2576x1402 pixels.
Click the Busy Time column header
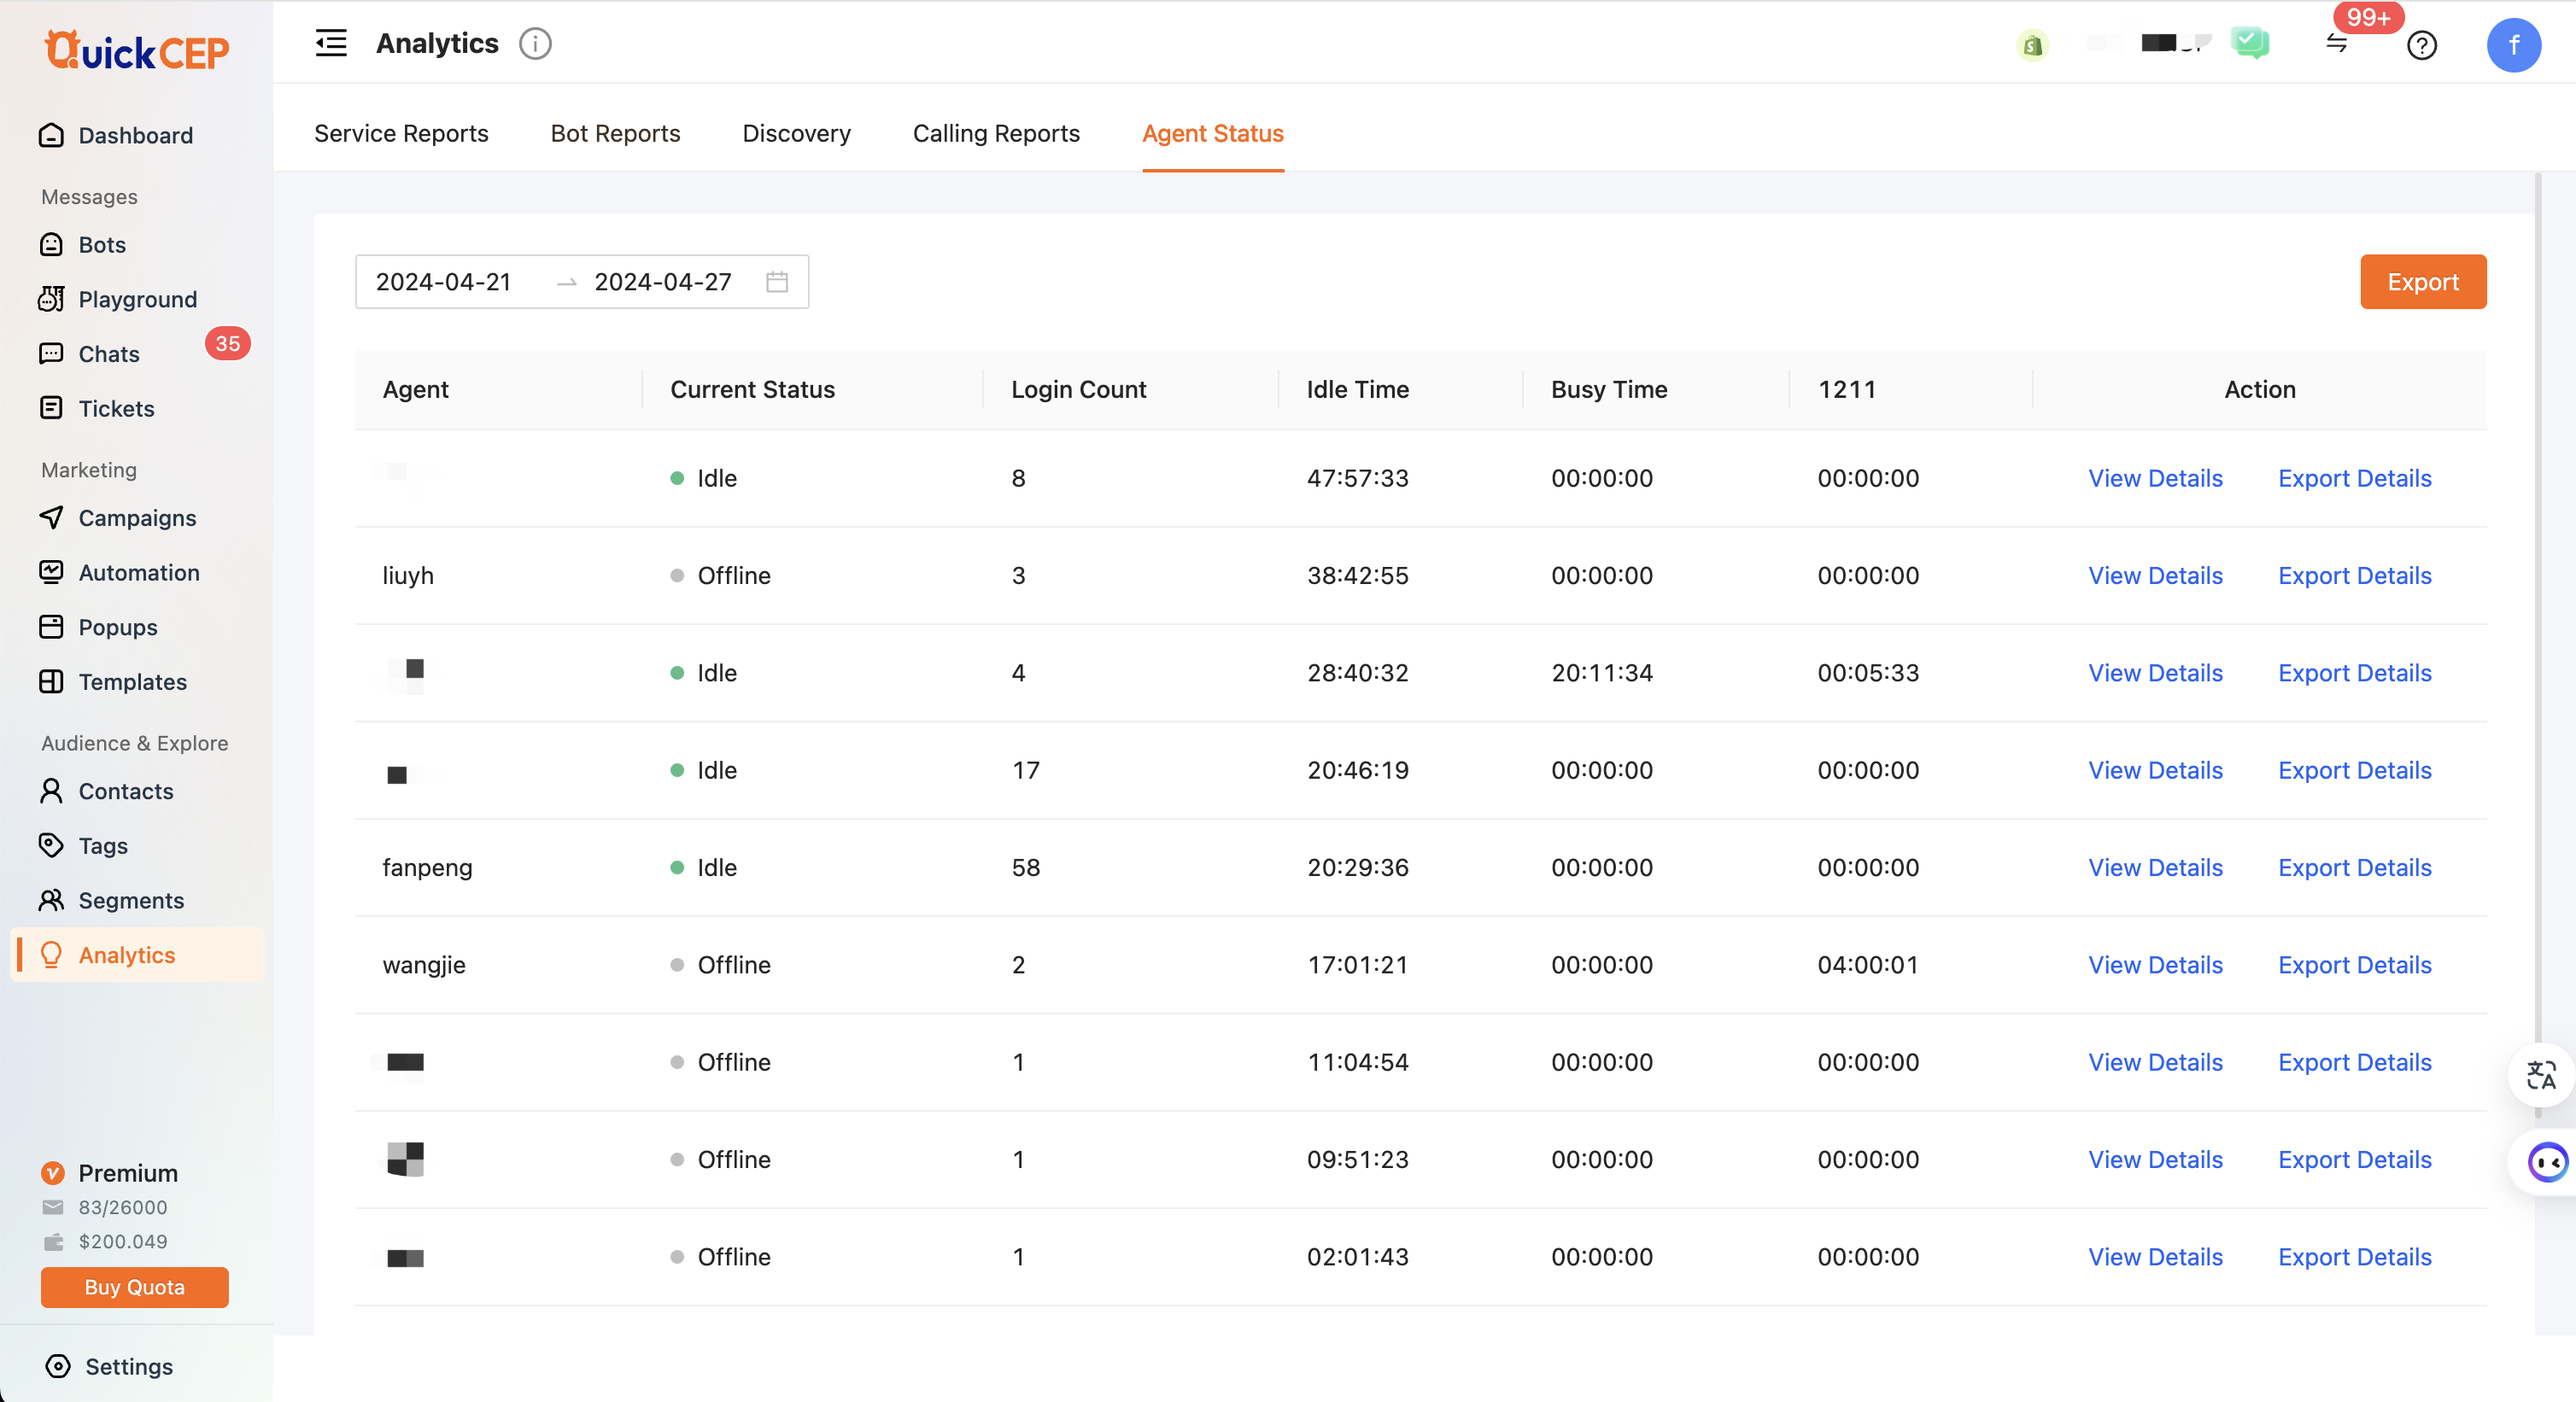(1608, 389)
